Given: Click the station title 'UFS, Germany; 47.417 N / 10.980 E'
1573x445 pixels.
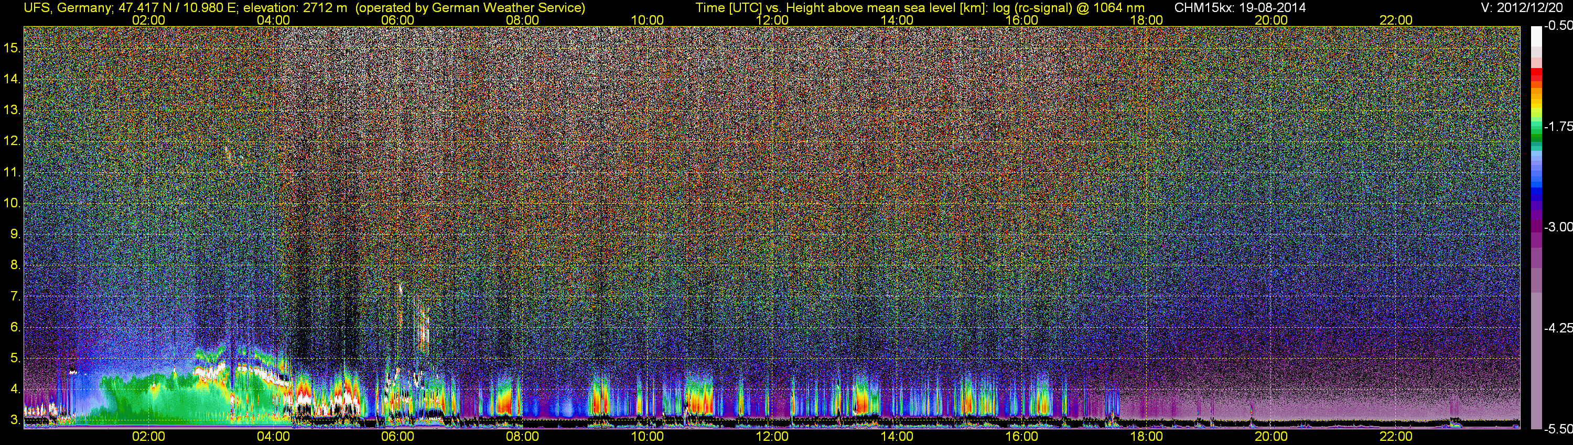Looking at the screenshot, I should pos(131,8).
